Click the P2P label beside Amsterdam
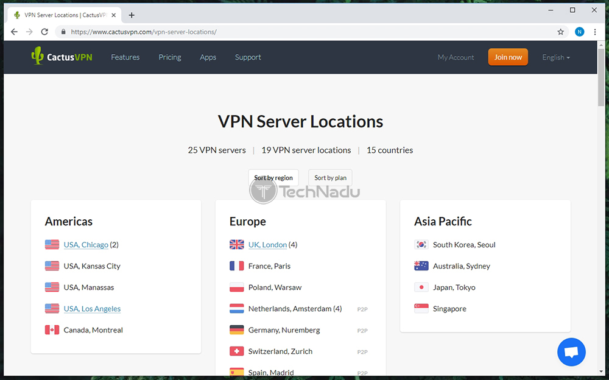Viewport: 609px width, 380px height. tap(362, 309)
